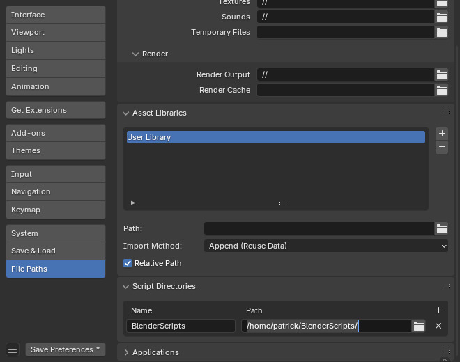
Task: Open the Add-ons section
Action: [56, 134]
